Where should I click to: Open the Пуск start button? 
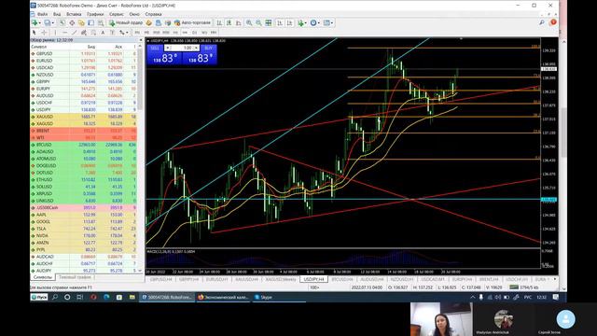[x=39, y=297]
